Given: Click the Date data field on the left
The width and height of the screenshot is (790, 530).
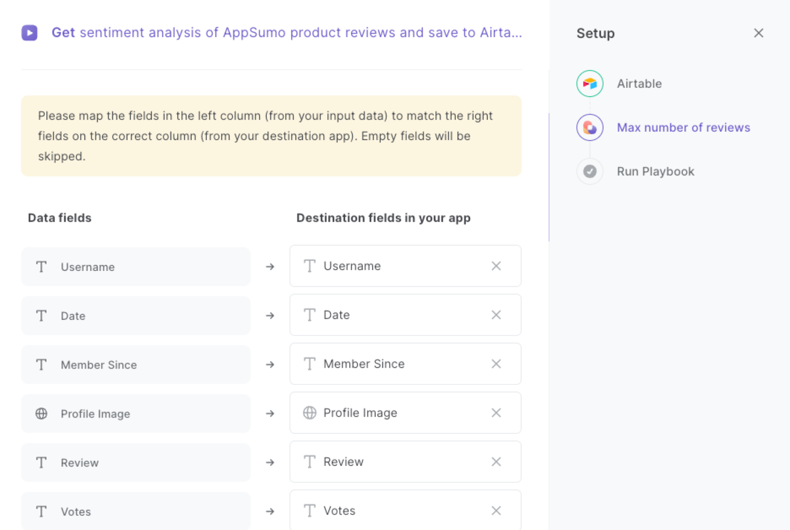Looking at the screenshot, I should (136, 315).
